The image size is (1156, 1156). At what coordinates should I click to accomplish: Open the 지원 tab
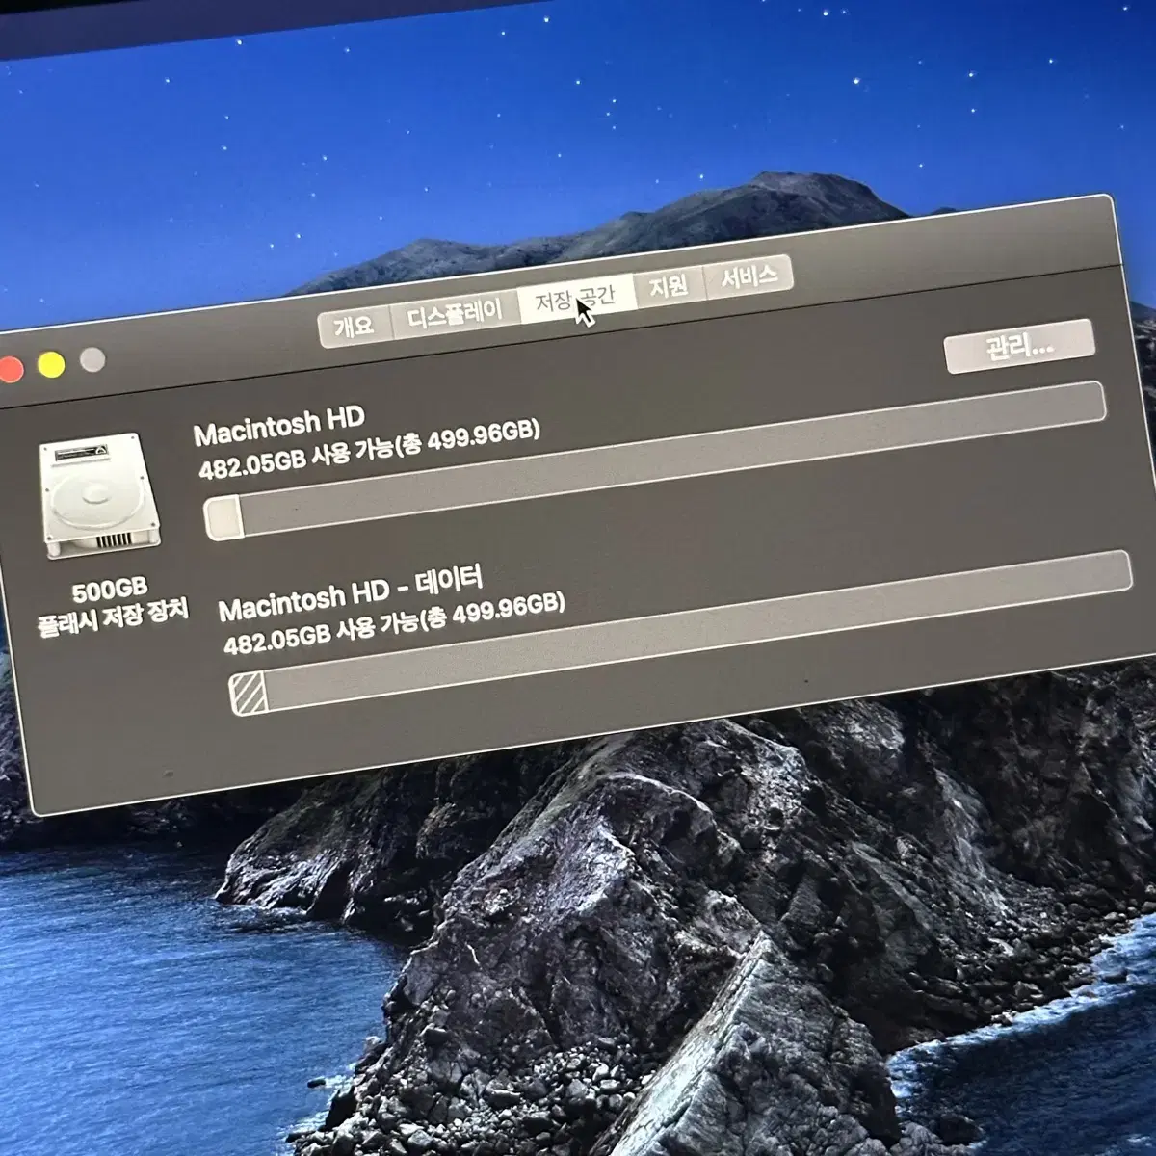click(669, 287)
